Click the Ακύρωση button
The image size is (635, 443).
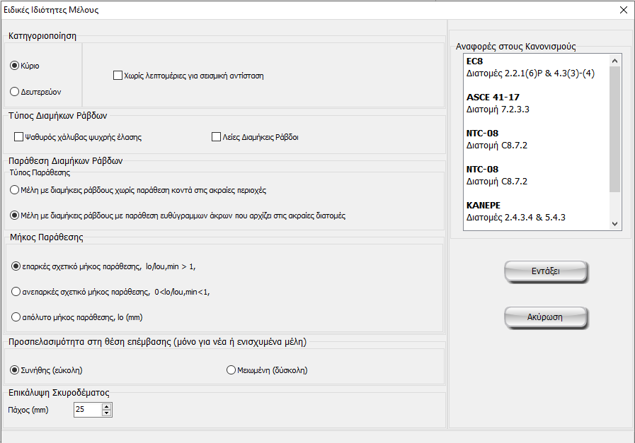point(545,317)
